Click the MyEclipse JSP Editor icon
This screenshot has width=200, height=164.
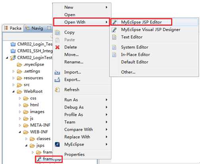[114, 22]
